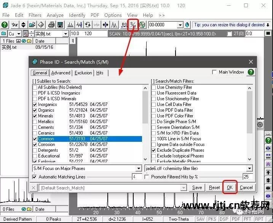Click the star tool icon in toolbar
This screenshot has height=223, width=273.
[x=15, y=25]
